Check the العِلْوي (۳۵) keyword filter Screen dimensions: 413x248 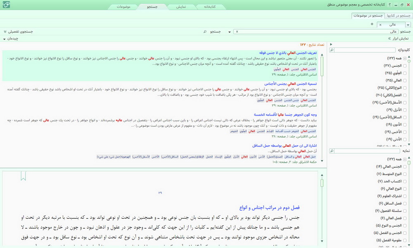(x=405, y=73)
